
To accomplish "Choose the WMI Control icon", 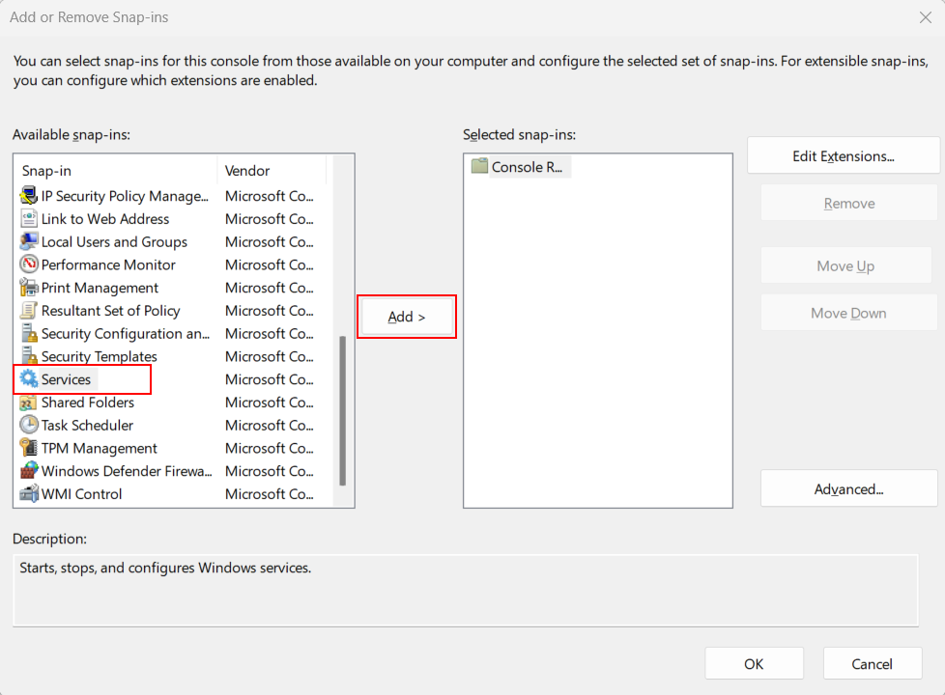I will 29,494.
